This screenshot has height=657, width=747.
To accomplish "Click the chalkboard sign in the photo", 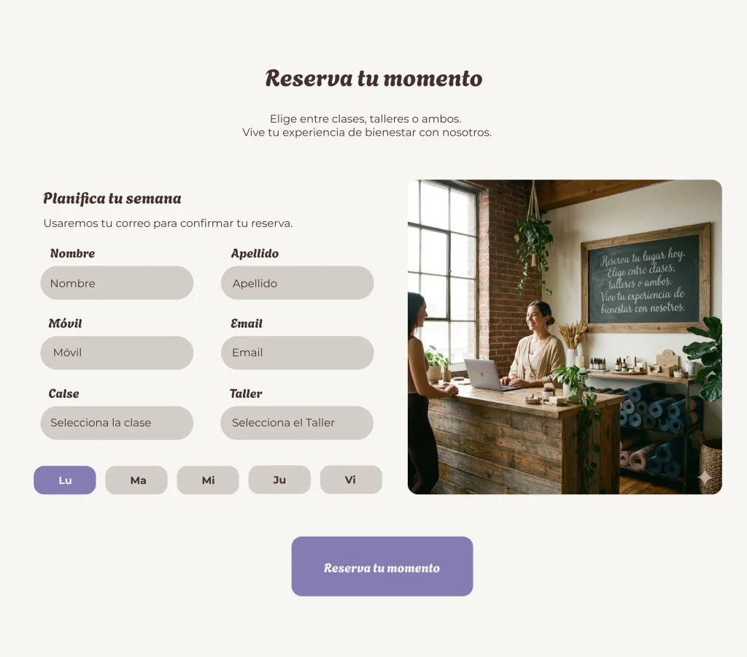I will tap(646, 278).
